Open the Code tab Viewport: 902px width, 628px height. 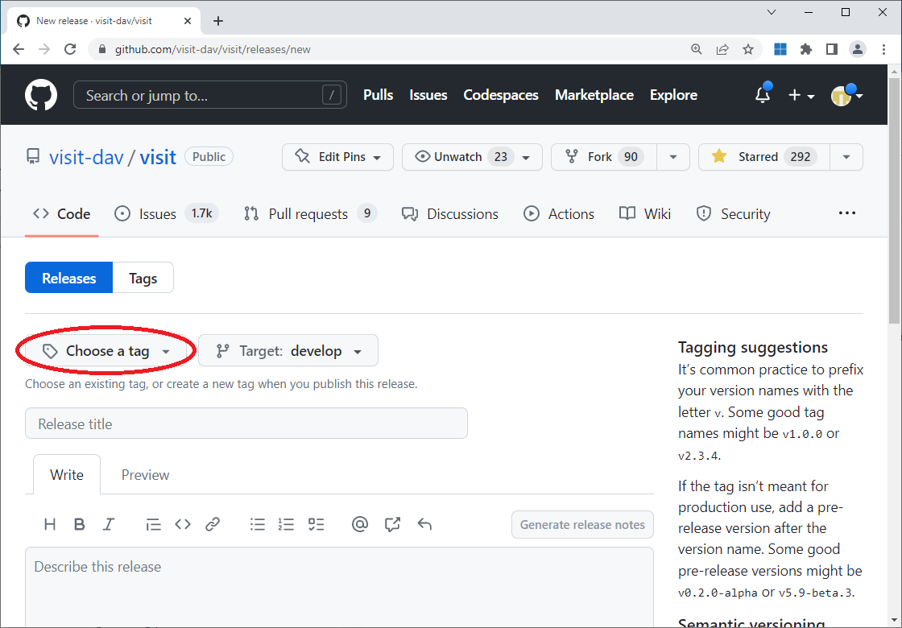[x=61, y=214]
